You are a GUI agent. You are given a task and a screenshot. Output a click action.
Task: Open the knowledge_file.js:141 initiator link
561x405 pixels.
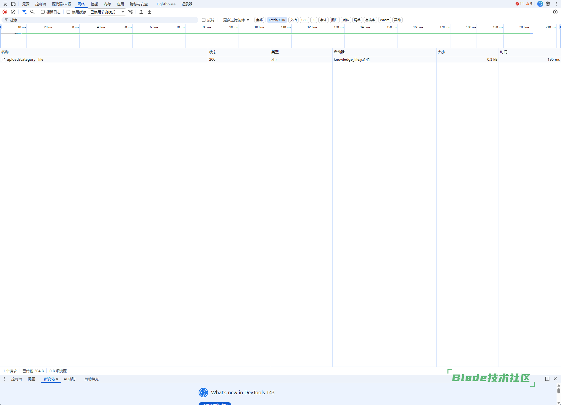tap(352, 60)
